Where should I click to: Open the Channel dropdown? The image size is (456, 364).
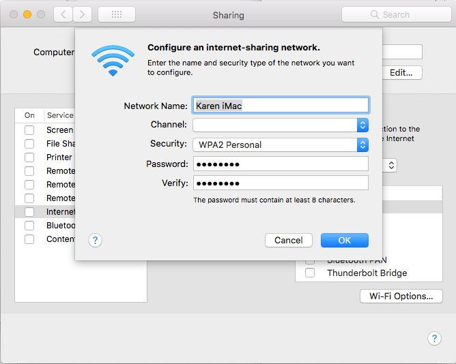click(x=281, y=125)
